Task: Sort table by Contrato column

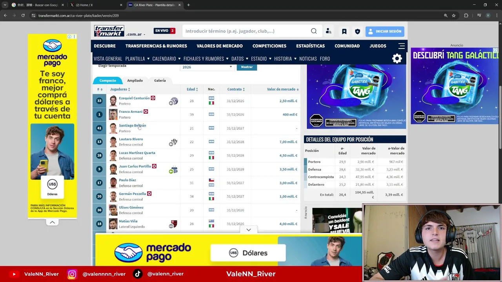Action: click(x=236, y=89)
